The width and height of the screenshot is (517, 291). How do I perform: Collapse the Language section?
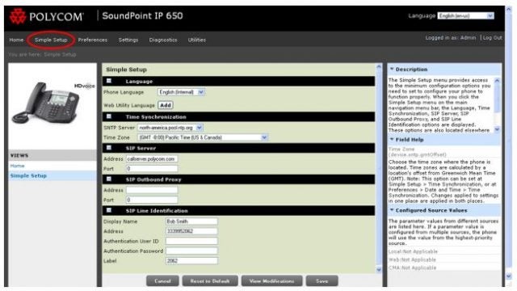coord(109,81)
